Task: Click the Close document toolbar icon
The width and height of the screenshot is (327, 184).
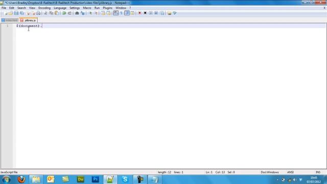Action: (x=28, y=13)
